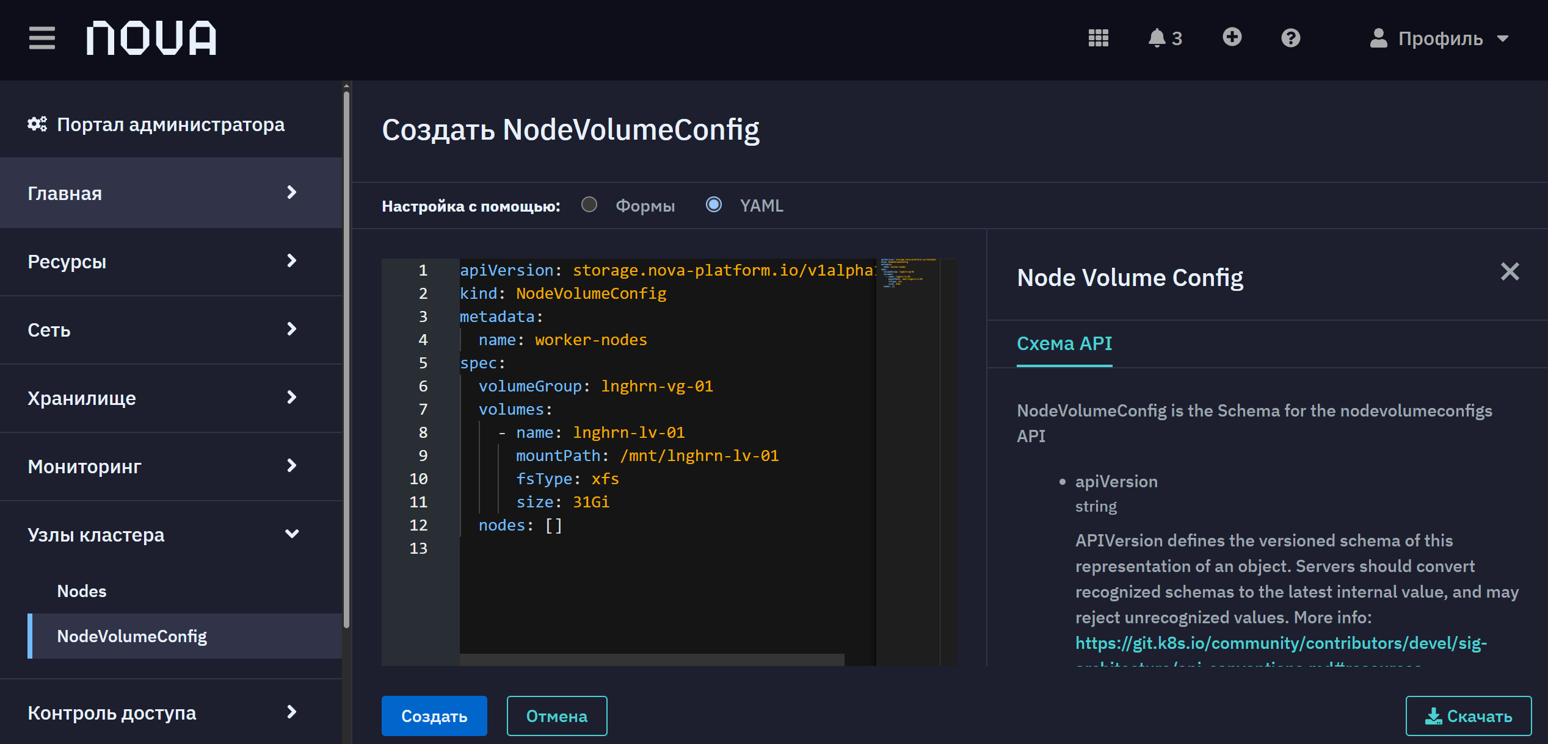Click the apiVersion schema field entry

click(1116, 481)
